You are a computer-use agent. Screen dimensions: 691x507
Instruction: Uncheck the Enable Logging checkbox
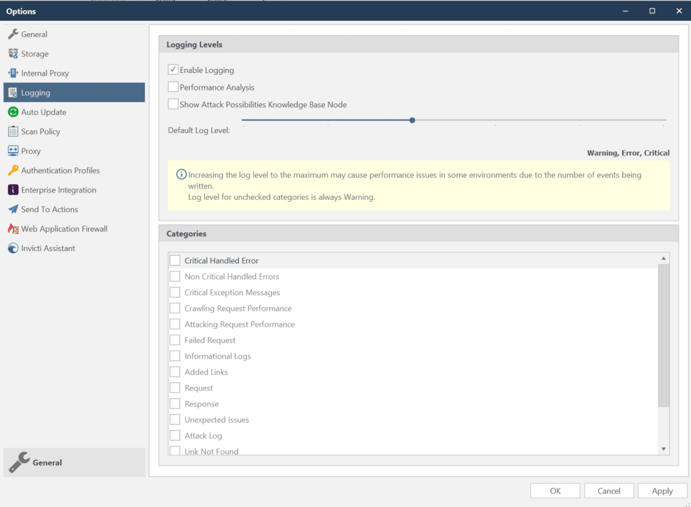point(173,70)
